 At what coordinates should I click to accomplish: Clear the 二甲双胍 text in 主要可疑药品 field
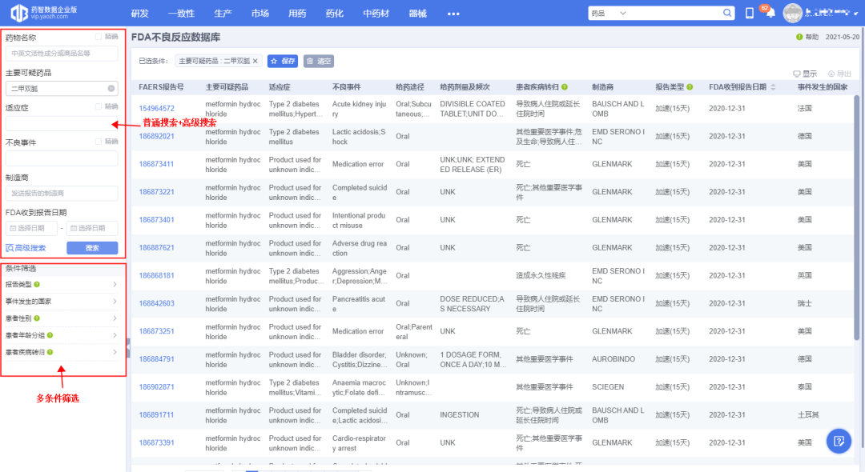[111, 88]
